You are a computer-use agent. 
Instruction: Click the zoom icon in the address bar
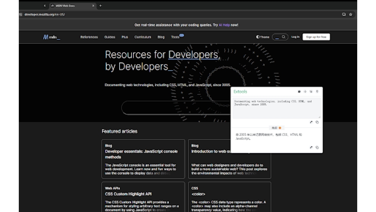pos(344,14)
